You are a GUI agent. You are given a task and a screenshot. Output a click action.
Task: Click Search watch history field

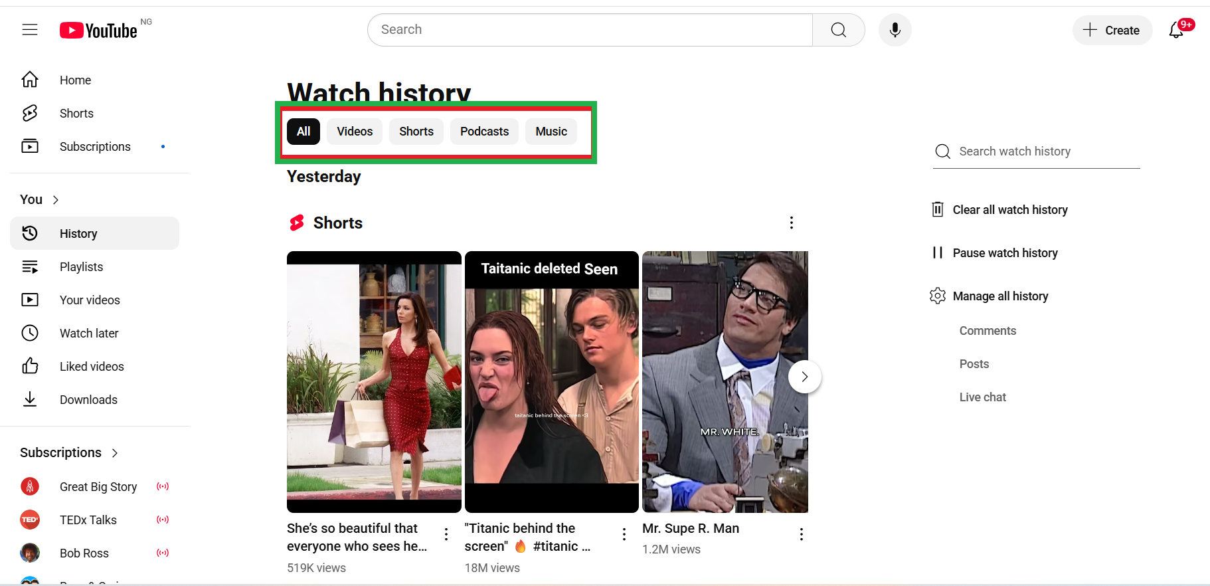coord(1036,151)
